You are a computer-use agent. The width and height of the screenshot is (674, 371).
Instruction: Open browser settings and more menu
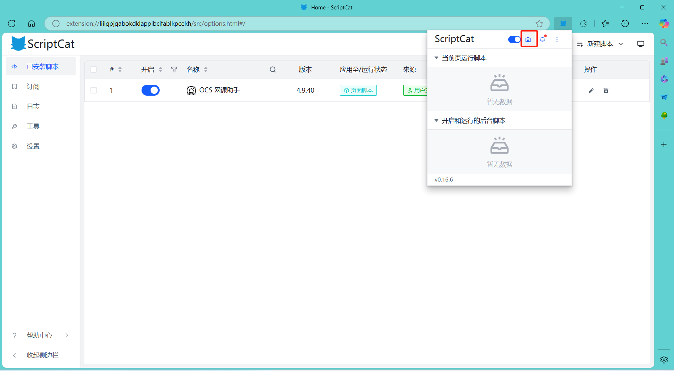click(645, 24)
